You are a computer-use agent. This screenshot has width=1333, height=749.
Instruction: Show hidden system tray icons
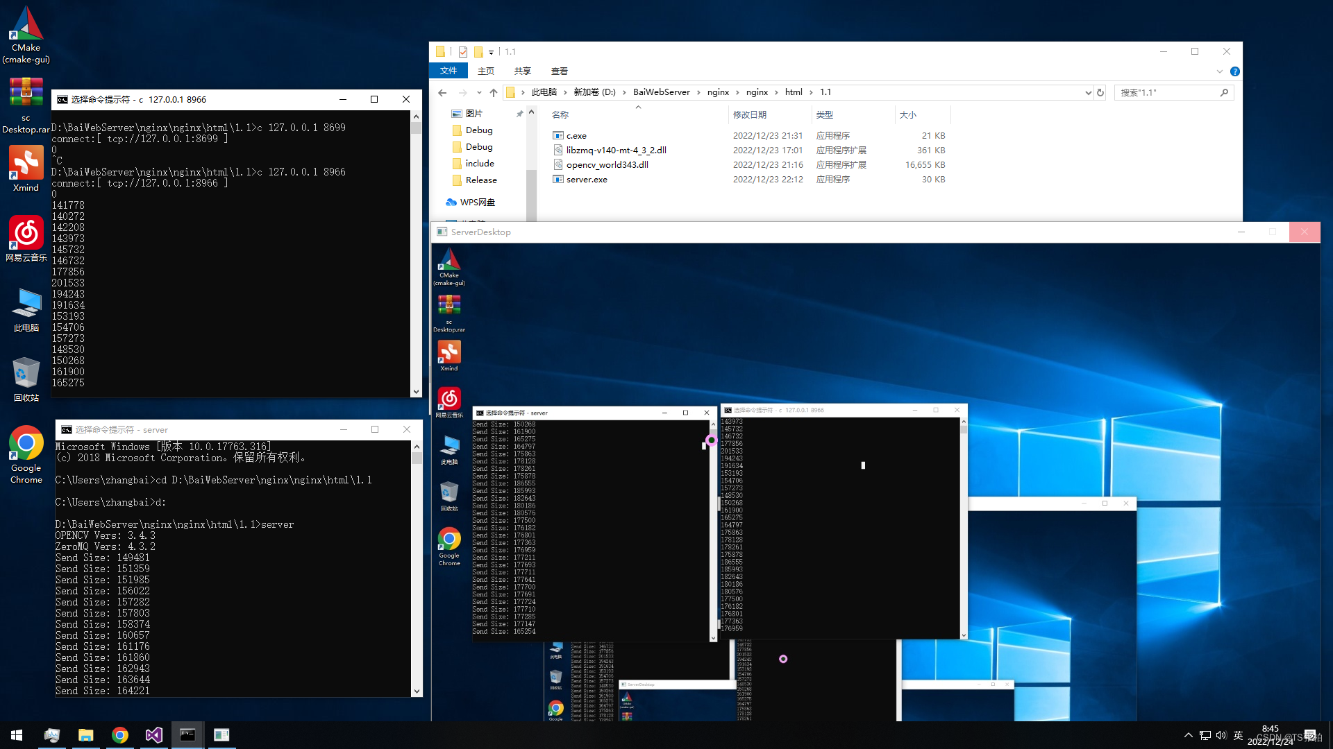(1188, 735)
